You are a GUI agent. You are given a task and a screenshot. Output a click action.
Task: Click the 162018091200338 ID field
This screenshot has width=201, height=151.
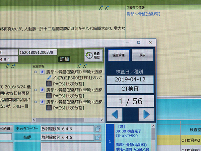pos(38,52)
